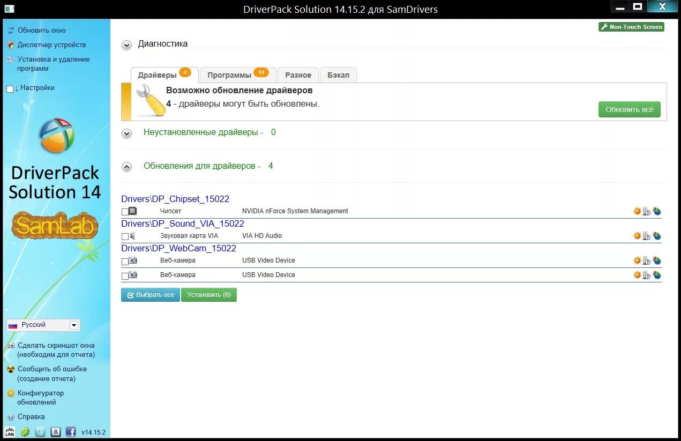The height and width of the screenshot is (441, 681).
Task: Click device info icon in VIA HD Audio row
Action: click(647, 236)
